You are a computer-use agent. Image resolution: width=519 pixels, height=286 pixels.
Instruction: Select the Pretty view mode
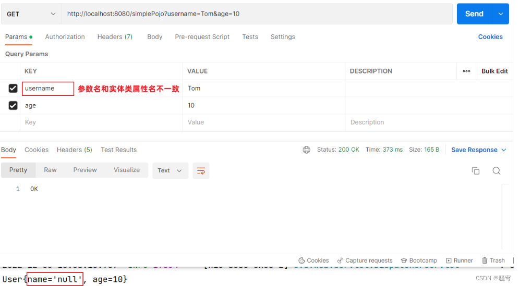click(18, 170)
